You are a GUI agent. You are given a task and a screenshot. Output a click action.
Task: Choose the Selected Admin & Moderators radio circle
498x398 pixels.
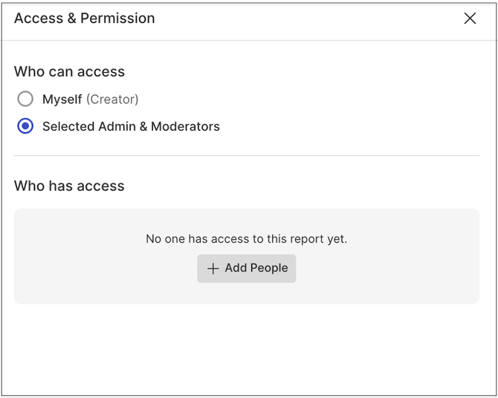point(25,126)
